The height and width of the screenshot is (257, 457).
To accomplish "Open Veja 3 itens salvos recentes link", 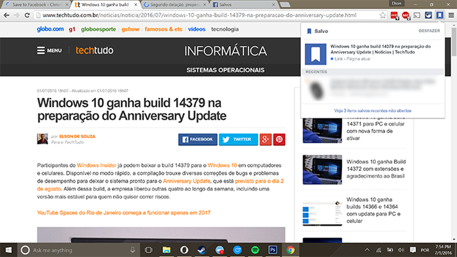I will coord(373,110).
